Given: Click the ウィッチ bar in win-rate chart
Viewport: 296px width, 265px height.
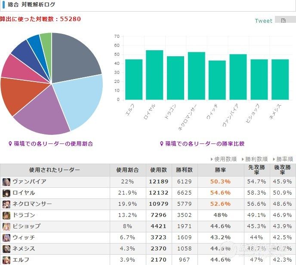Looking at the screenshot, I should click(217, 80).
